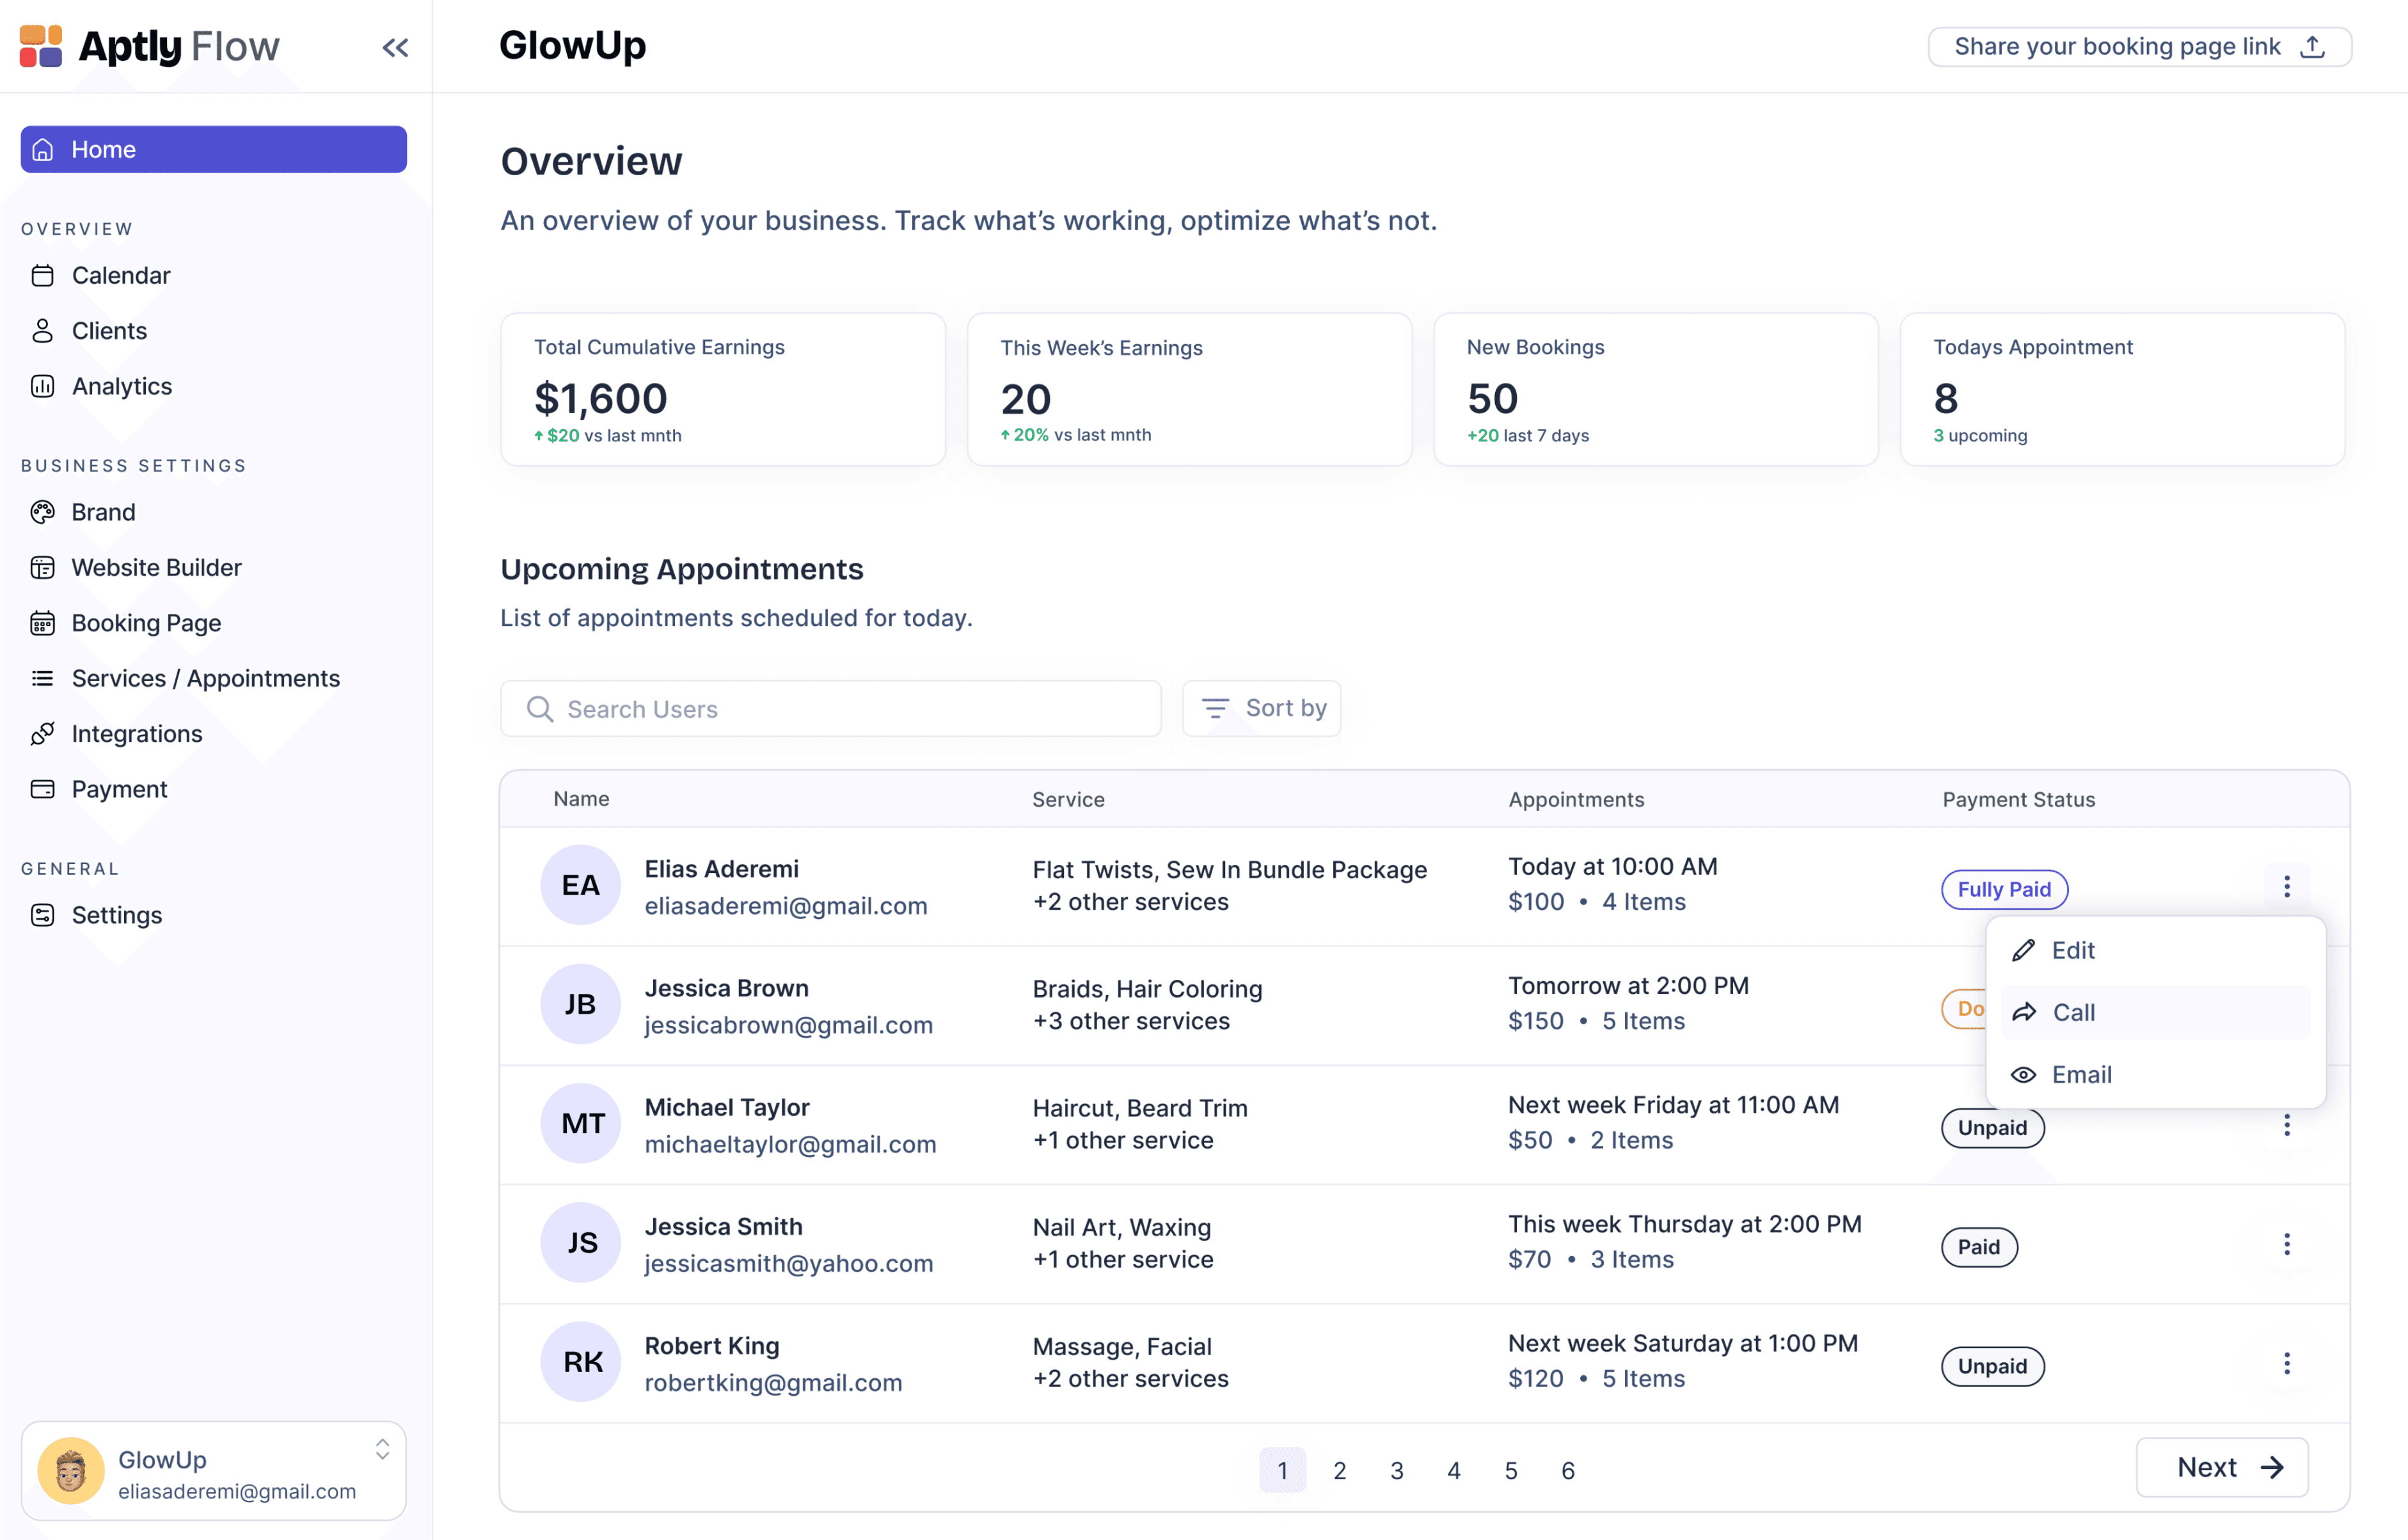Viewport: 2408px width, 1540px height.
Task: Open the Sort by dropdown
Action: click(1262, 708)
